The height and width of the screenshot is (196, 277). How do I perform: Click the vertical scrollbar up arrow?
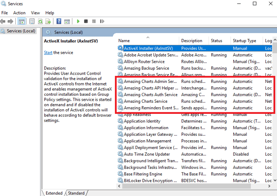click(275, 40)
